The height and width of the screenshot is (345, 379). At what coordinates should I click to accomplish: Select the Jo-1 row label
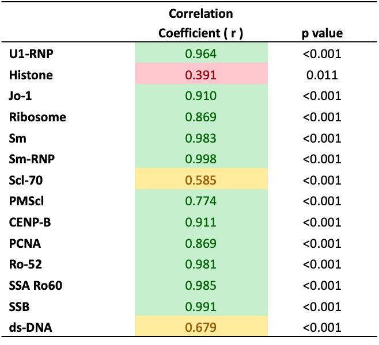[22, 97]
